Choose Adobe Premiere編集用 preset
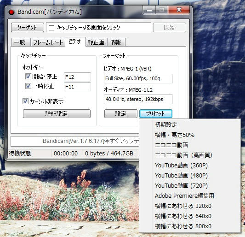 (189, 196)
